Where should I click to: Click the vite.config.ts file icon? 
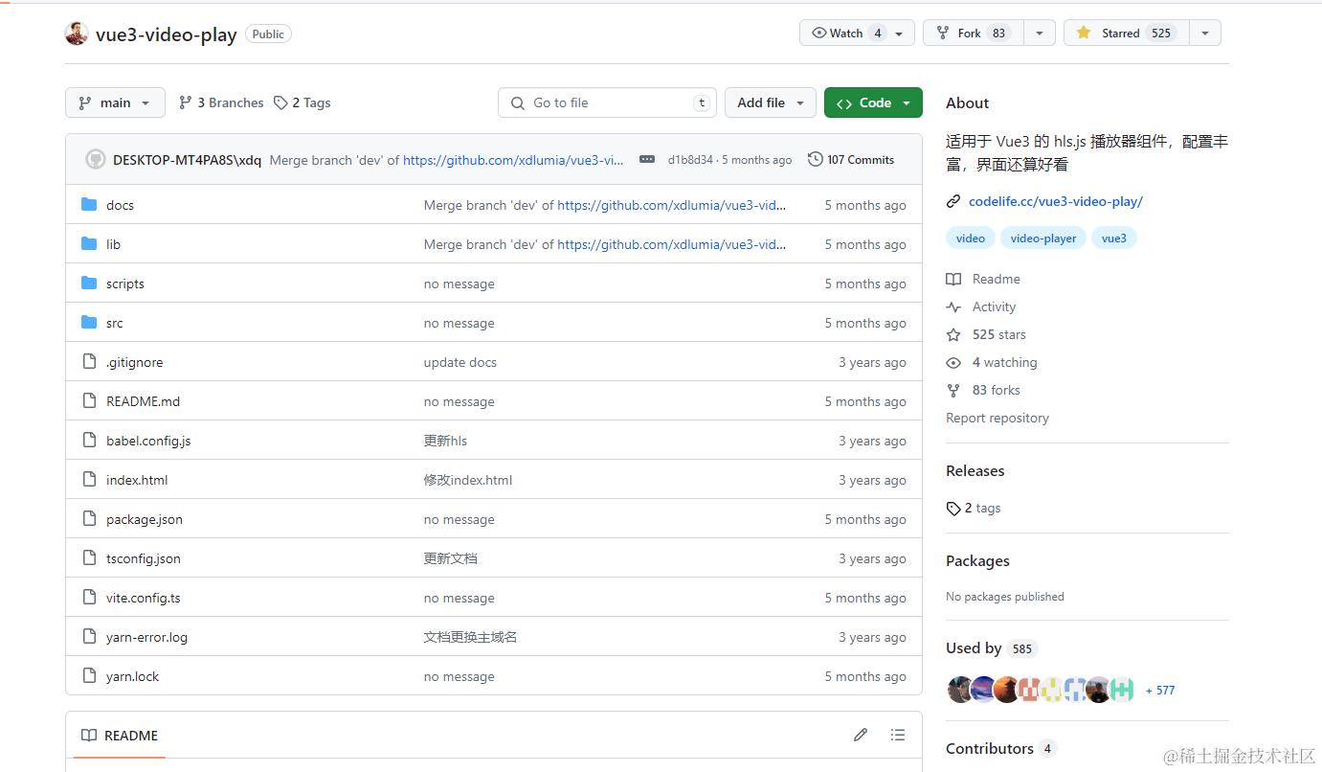(90, 598)
